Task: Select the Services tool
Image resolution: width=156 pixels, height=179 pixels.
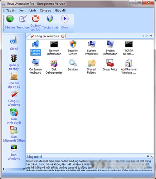Action: click(x=73, y=65)
